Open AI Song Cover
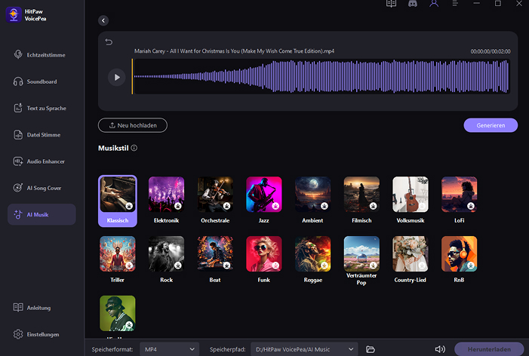Screen dimensions: 529x356 coord(42,188)
